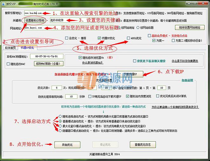Screen dimensions: 210x161
Task: Minimize the window
Action: pyautogui.click(x=189, y=3)
